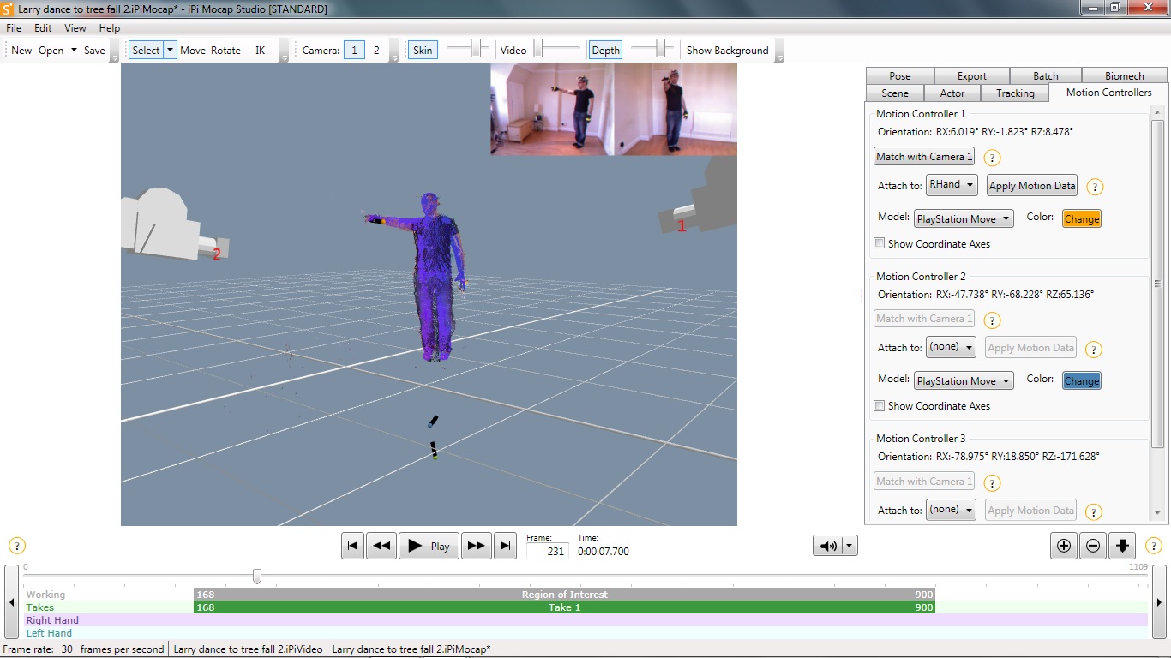Open Controller 1 PlayStation Move model dropdown
This screenshot has height=658, width=1171.
coord(964,218)
